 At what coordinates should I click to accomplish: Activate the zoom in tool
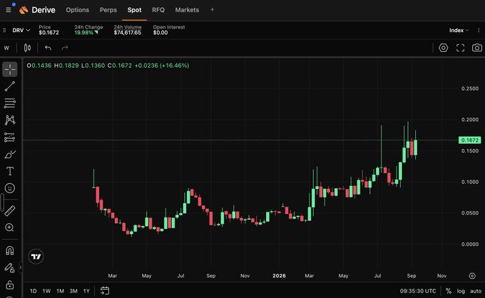click(x=10, y=227)
